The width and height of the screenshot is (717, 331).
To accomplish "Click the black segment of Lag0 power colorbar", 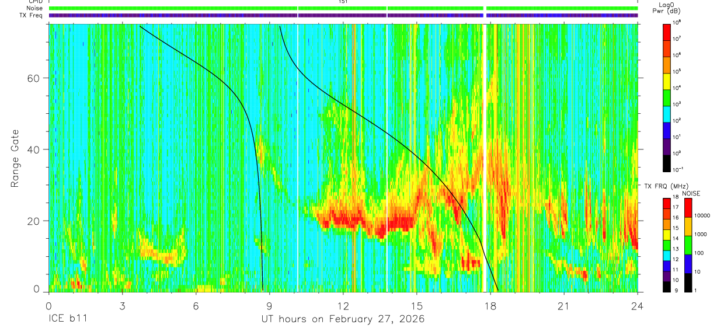I will point(667,163).
